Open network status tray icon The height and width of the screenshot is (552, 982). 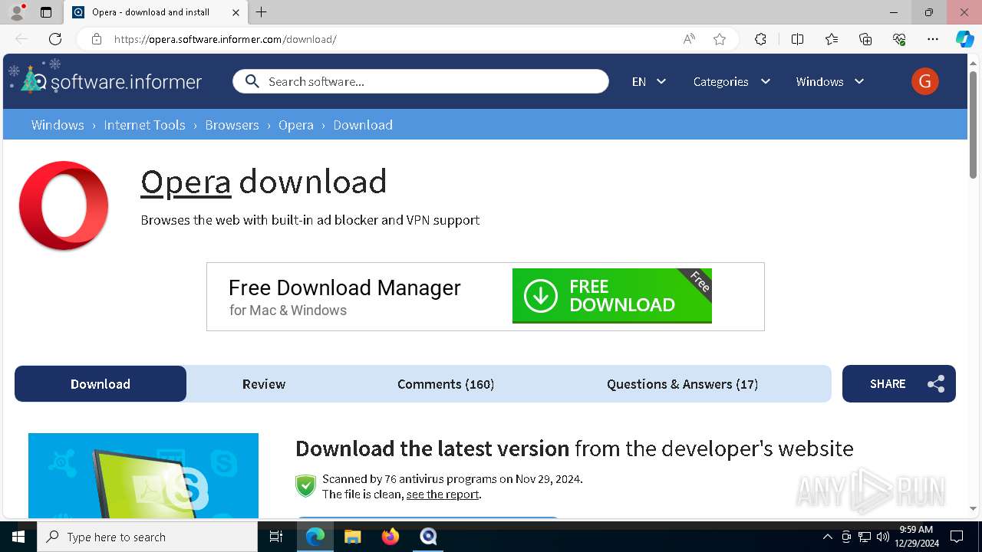(865, 537)
